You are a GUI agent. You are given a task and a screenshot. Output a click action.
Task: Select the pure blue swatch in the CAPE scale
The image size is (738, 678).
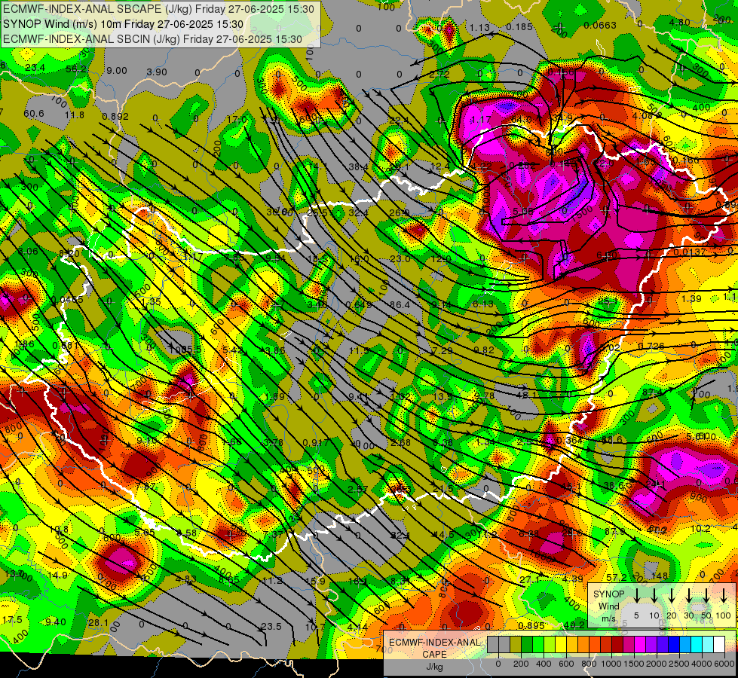tap(673, 644)
